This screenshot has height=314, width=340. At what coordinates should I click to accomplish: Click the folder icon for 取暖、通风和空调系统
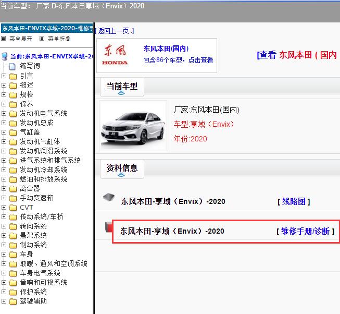coord(13,264)
